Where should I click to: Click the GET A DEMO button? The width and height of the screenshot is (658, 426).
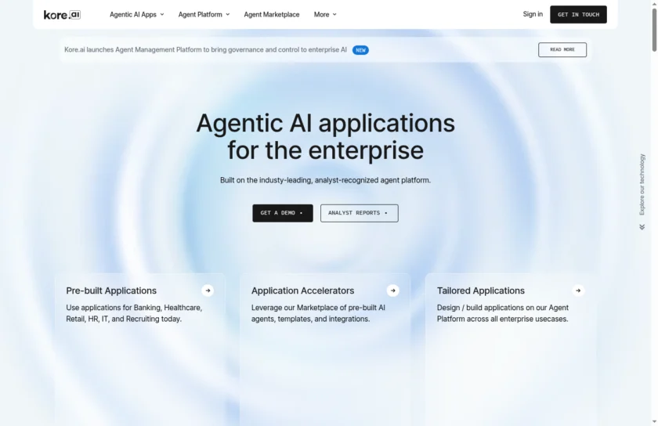click(283, 213)
